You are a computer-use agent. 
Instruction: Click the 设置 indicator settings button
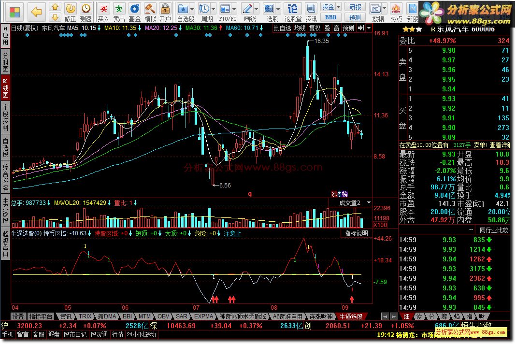pos(18,316)
